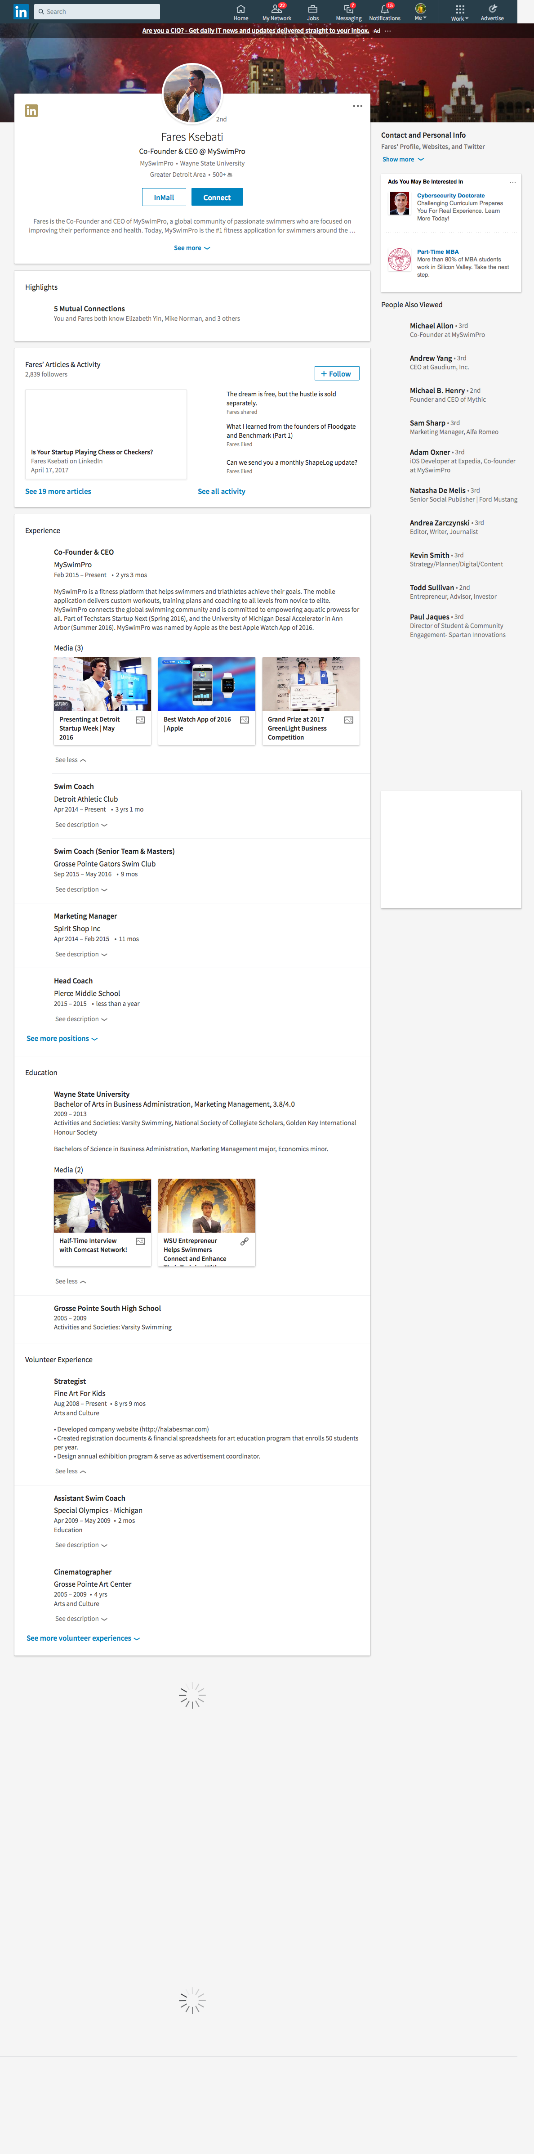Click the Connect button
534x2154 pixels.
coord(217,197)
